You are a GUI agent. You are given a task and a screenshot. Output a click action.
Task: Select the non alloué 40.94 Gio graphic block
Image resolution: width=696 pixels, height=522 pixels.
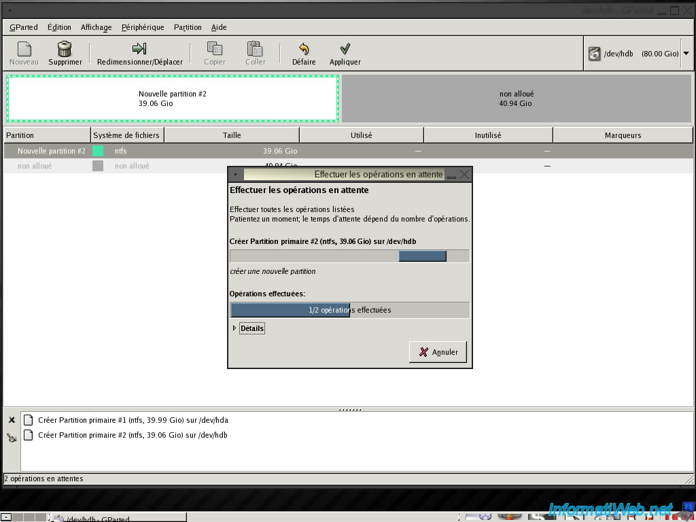(x=517, y=99)
